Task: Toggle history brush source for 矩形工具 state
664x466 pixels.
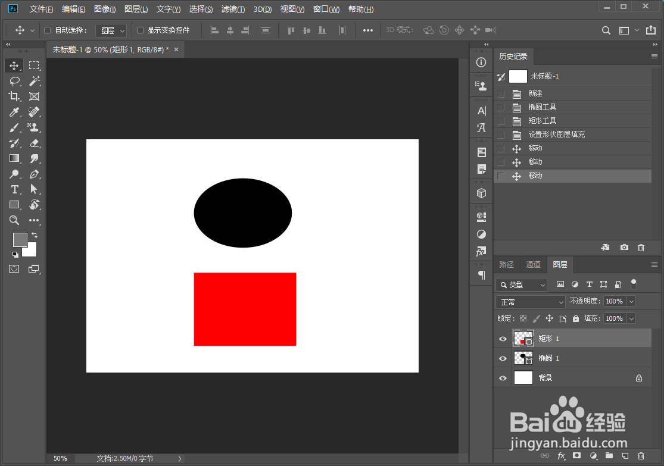Action: [501, 121]
